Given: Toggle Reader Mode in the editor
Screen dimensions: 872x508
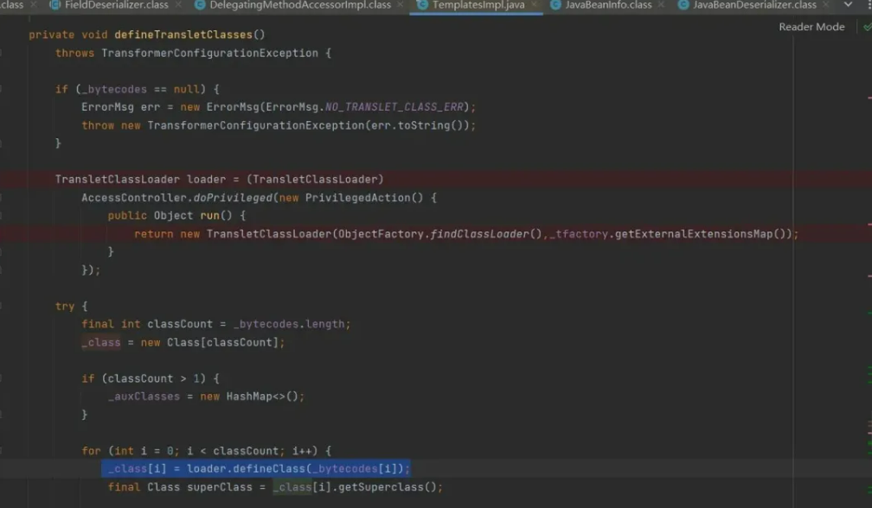Looking at the screenshot, I should (x=811, y=27).
